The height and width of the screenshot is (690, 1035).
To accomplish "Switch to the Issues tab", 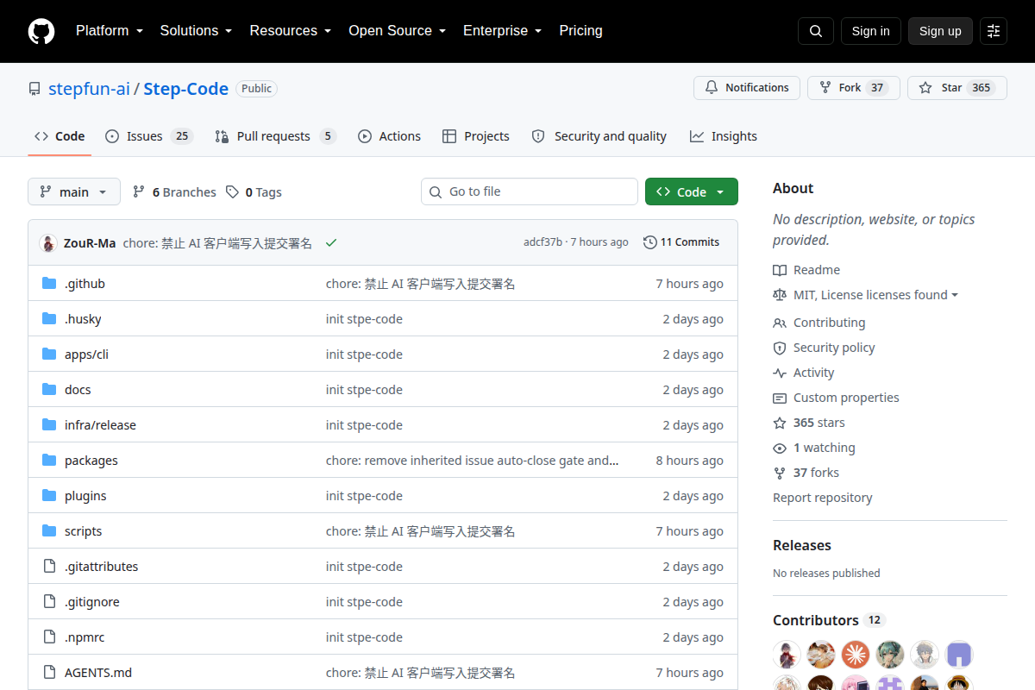I will (148, 136).
